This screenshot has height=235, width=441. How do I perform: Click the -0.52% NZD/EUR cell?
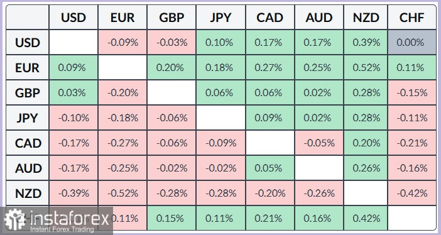[x=122, y=193]
